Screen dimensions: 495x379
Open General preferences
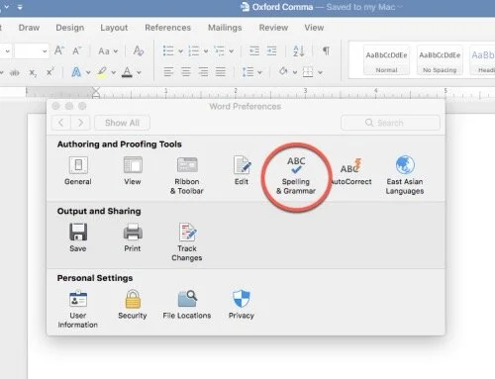point(78,171)
